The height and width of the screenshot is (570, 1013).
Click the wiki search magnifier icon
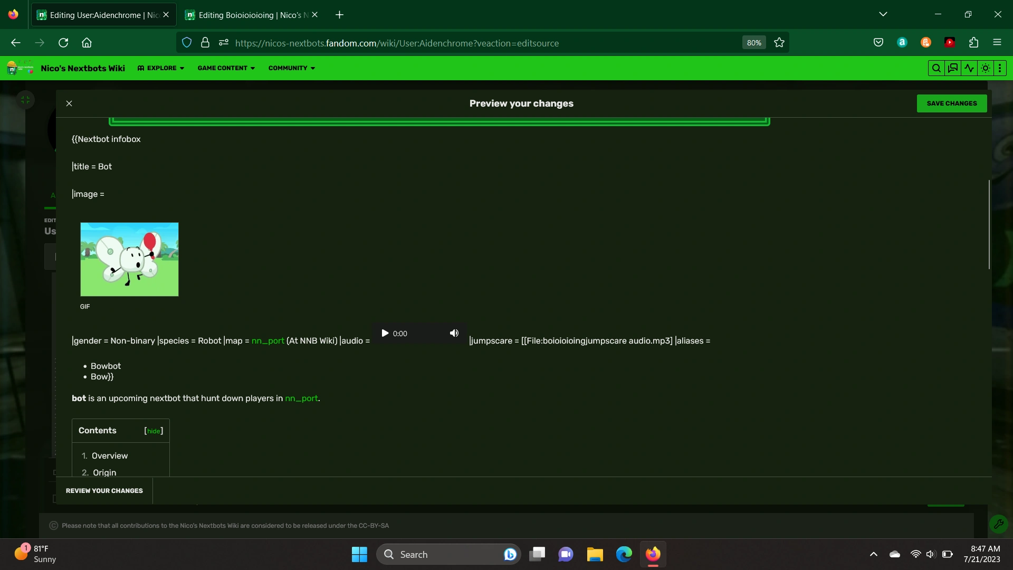pos(936,68)
